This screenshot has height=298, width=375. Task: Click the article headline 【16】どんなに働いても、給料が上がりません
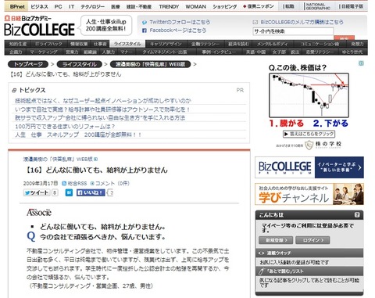[x=96, y=171]
